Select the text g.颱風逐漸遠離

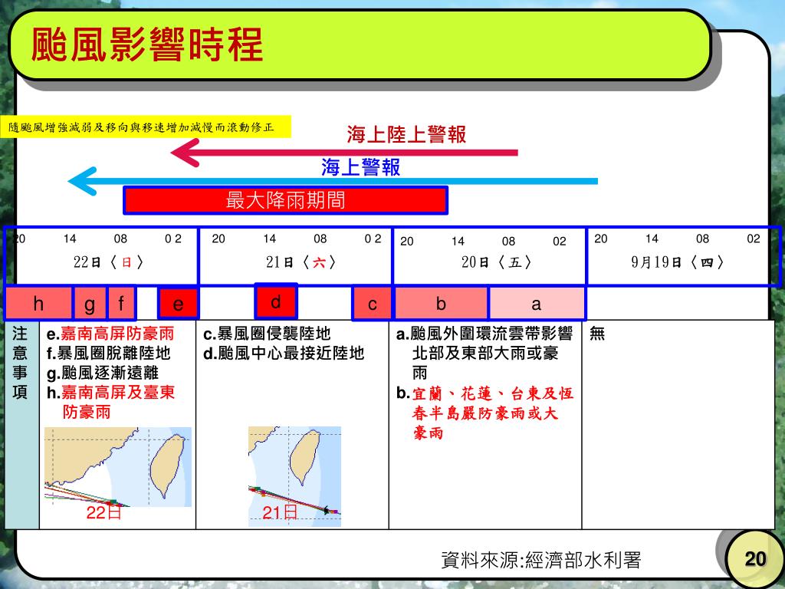103,373
